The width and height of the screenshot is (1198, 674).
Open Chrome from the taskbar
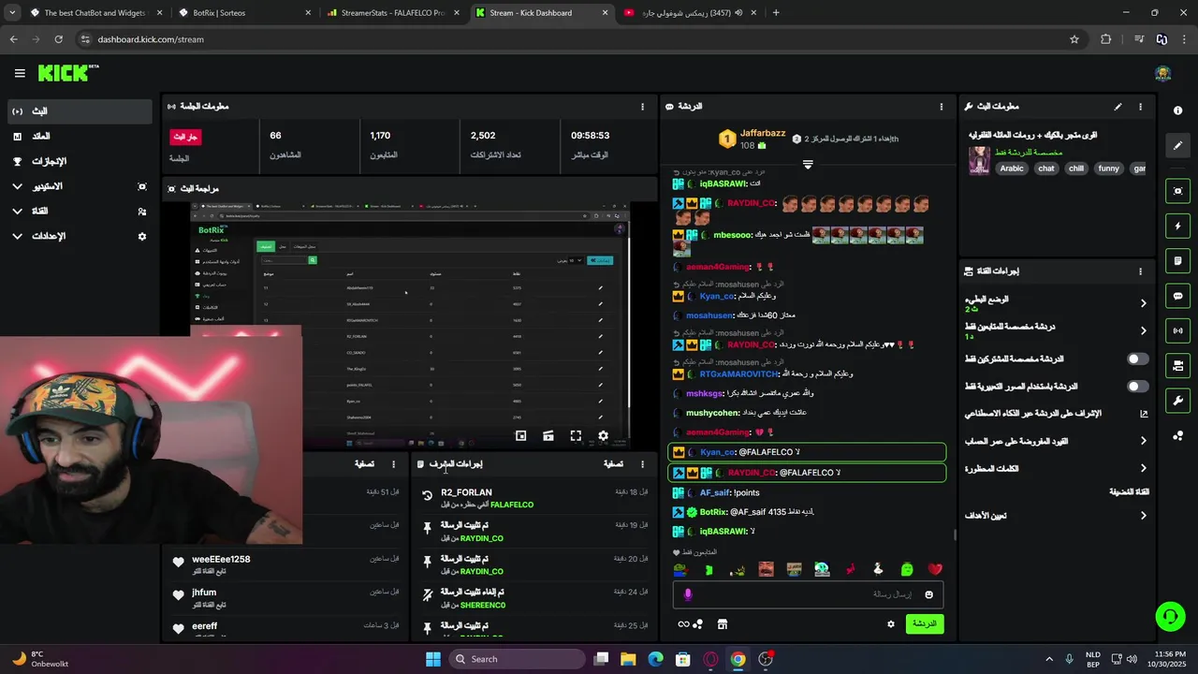pos(738,659)
